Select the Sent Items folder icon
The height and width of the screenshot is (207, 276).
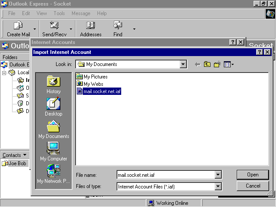pos(20,96)
